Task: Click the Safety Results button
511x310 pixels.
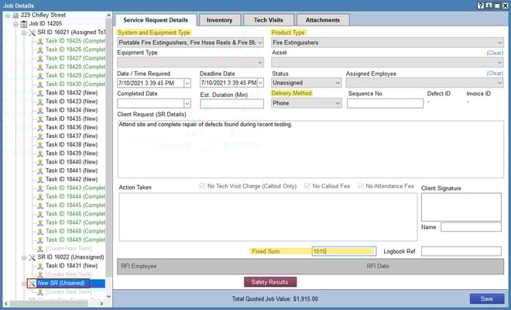Action: pyautogui.click(x=270, y=282)
